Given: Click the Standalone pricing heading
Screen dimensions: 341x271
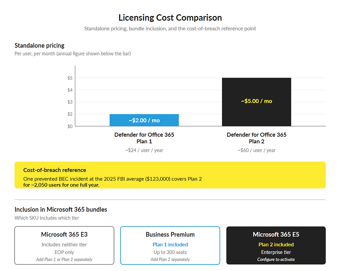Looking at the screenshot, I should 39,46.
